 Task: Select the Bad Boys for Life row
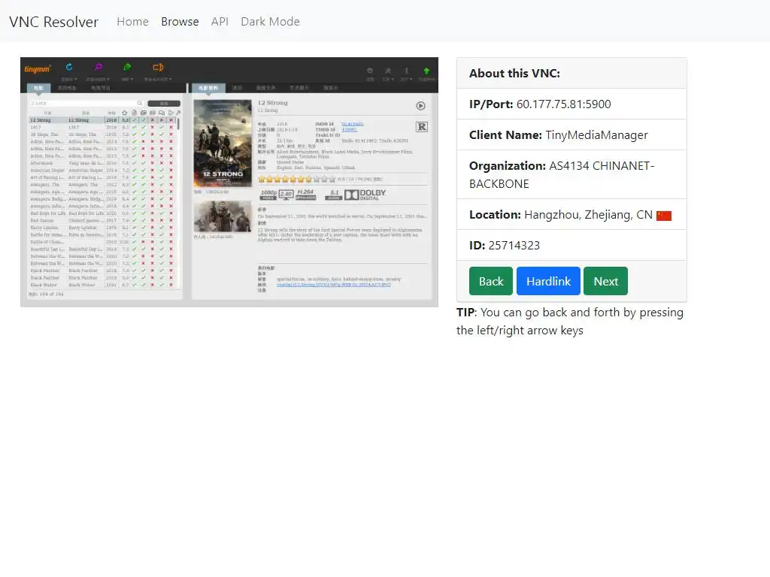click(102, 213)
